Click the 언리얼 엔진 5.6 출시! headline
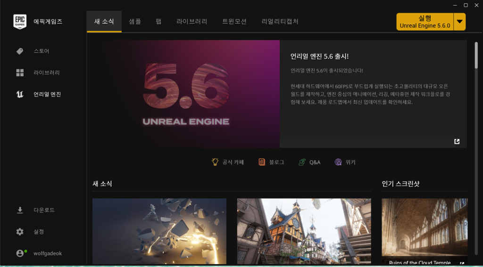Viewport: 483px width, 267px height. coord(319,57)
